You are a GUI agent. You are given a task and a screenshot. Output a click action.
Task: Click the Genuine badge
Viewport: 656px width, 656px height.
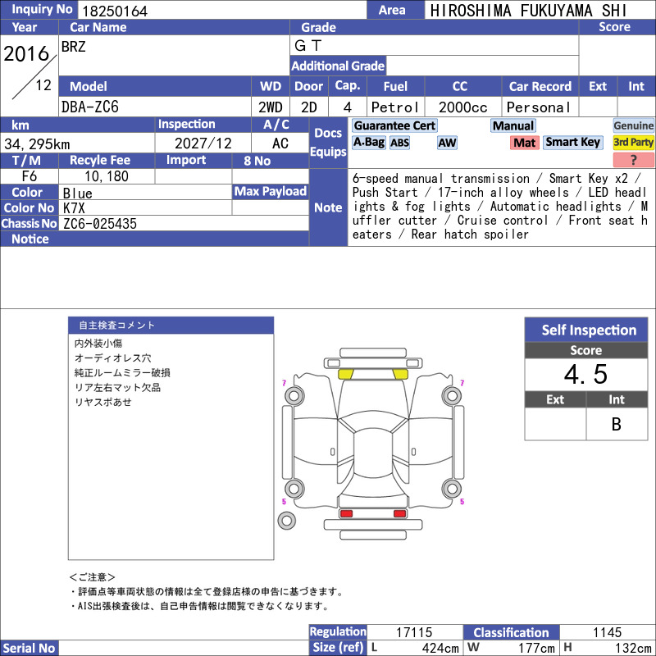click(x=633, y=125)
